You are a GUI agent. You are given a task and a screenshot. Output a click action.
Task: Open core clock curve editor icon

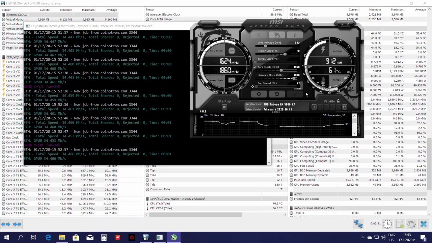(x=255, y=67)
